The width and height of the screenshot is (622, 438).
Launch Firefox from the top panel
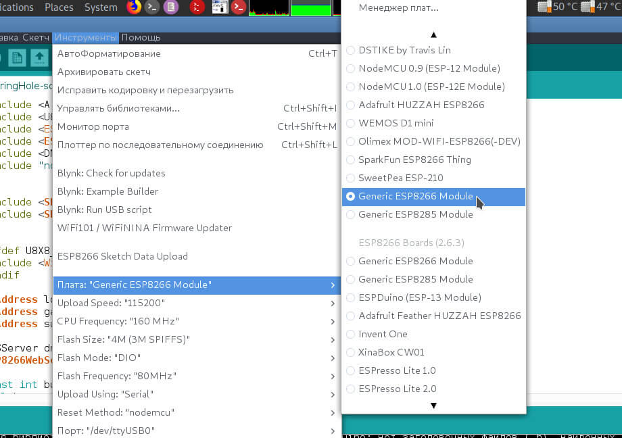coord(134,8)
